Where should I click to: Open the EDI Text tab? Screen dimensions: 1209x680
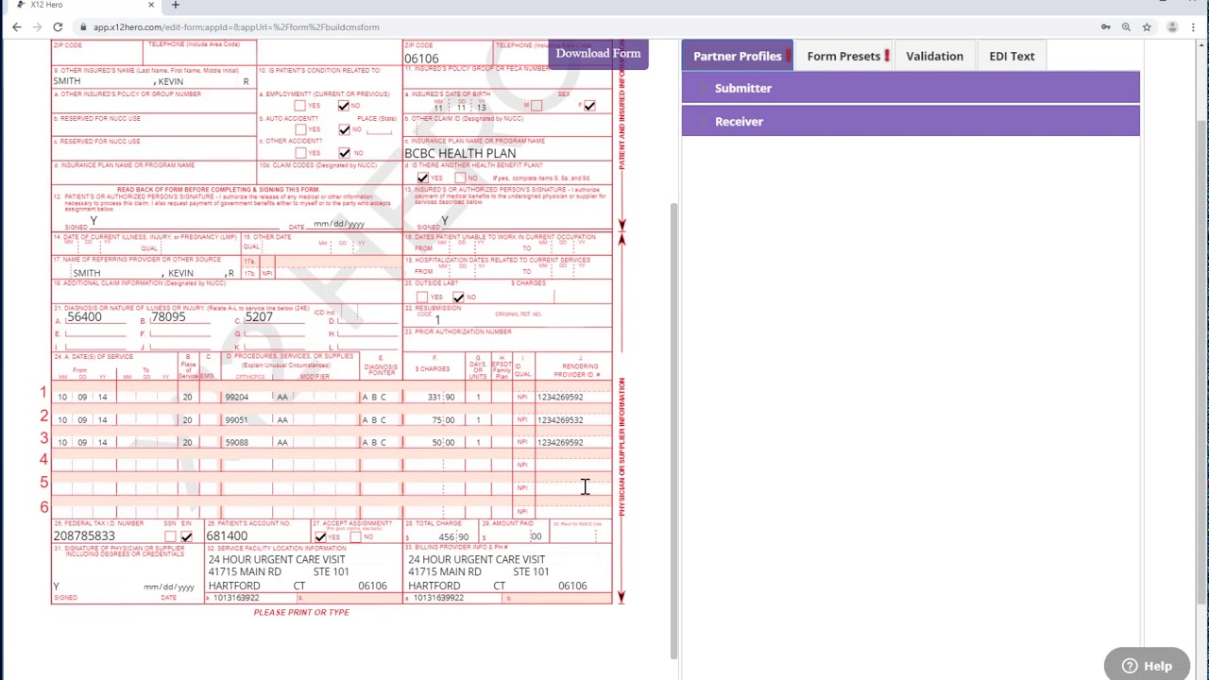(x=1012, y=57)
